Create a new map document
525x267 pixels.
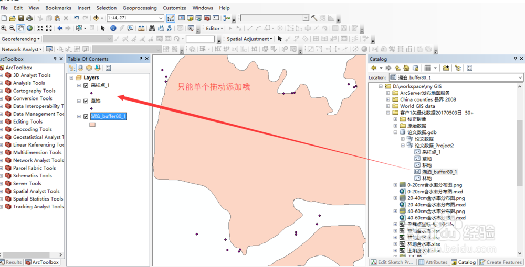coord(4,18)
